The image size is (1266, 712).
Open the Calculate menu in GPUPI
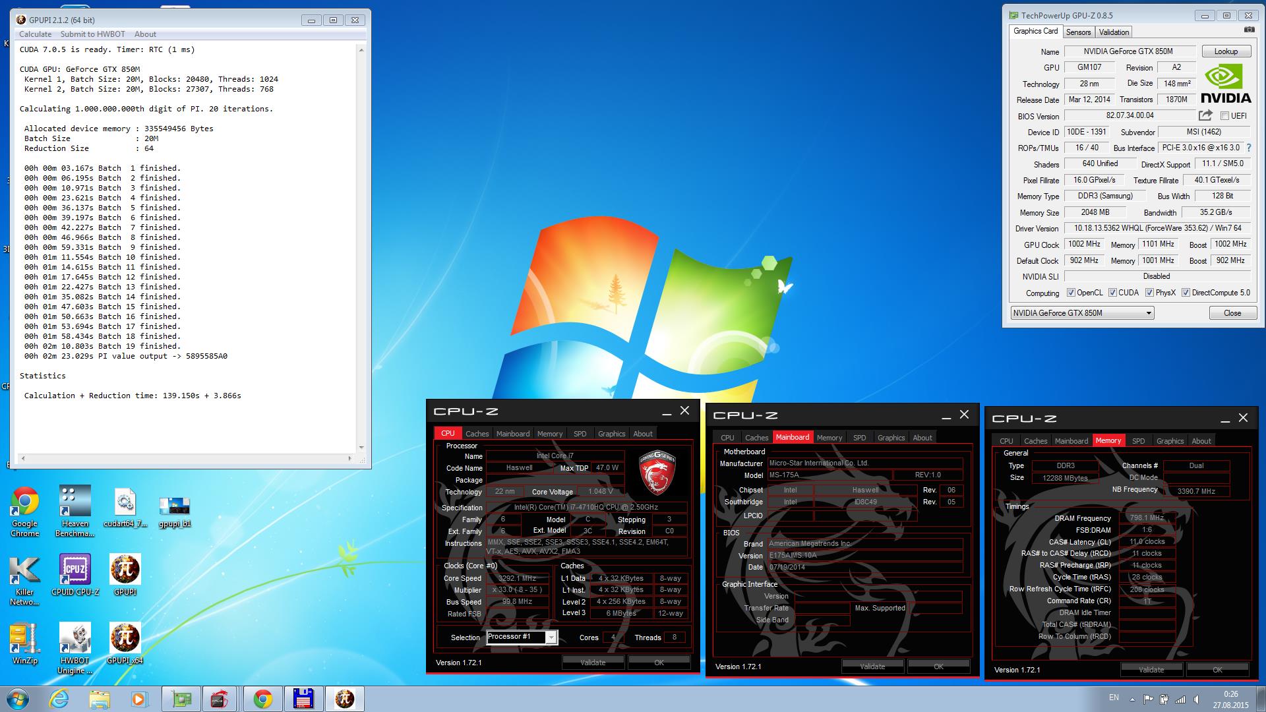click(x=35, y=34)
